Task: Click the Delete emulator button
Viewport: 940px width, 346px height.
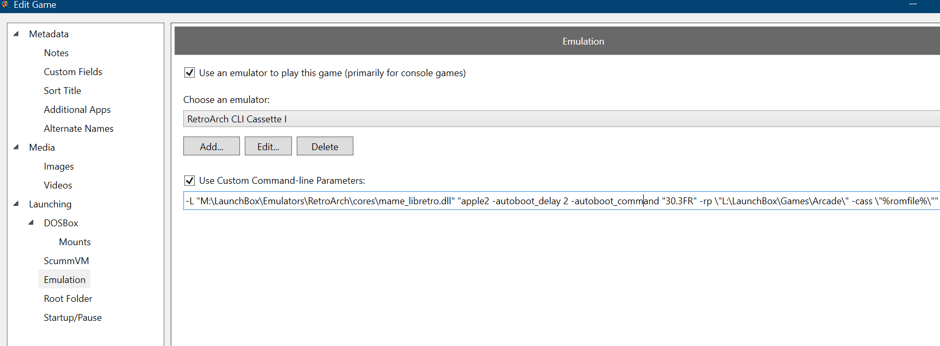Action: [x=325, y=146]
